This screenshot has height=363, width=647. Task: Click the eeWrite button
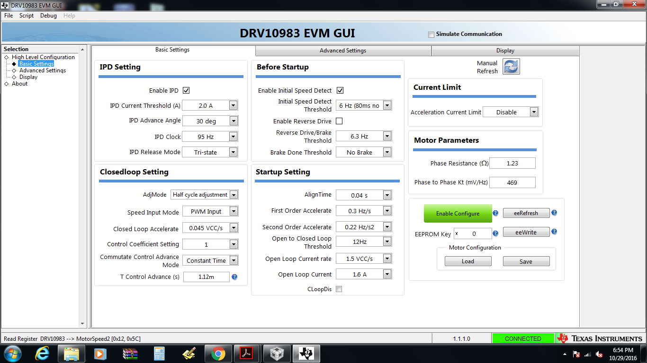click(x=526, y=232)
